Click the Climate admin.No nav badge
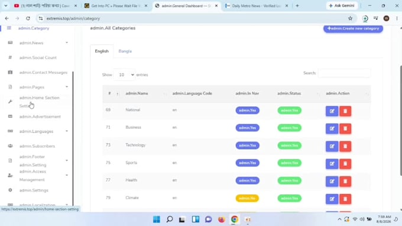 (x=247, y=198)
